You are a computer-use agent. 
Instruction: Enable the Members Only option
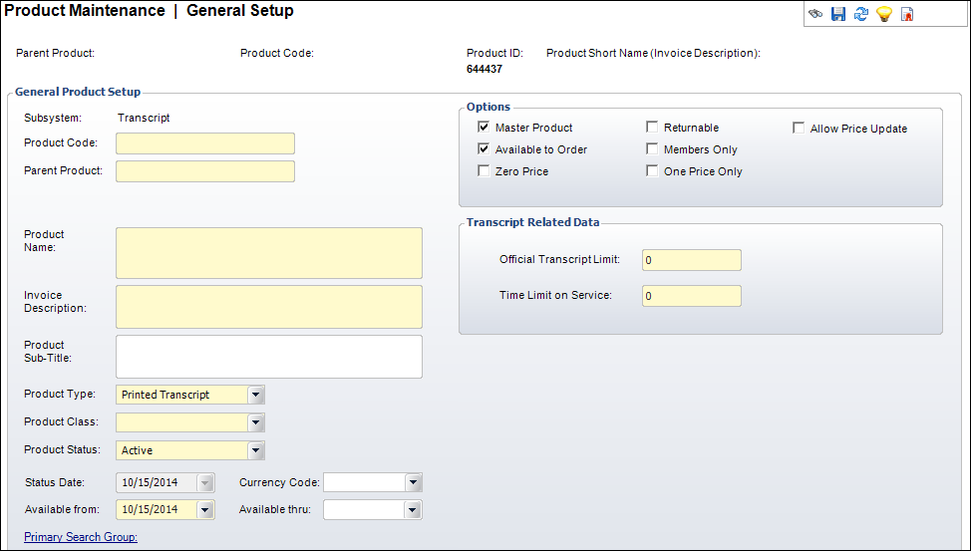point(652,148)
